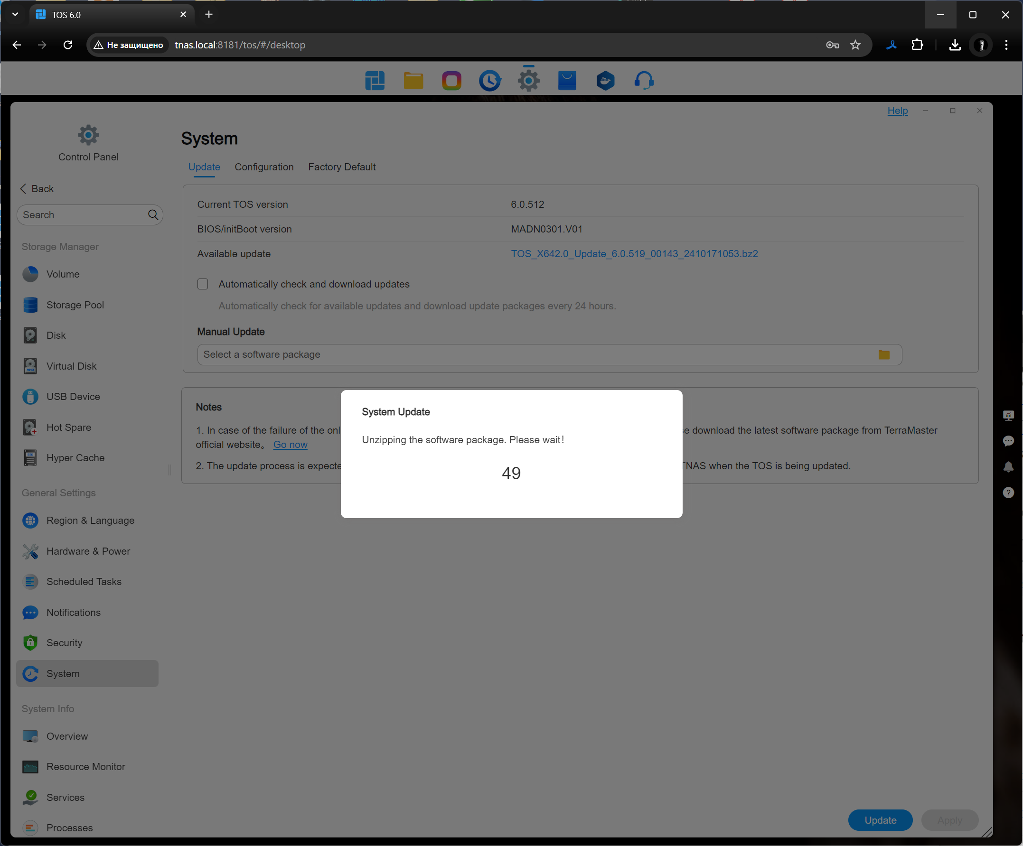Bookmark page with the star icon
This screenshot has height=846, width=1023.
point(855,45)
